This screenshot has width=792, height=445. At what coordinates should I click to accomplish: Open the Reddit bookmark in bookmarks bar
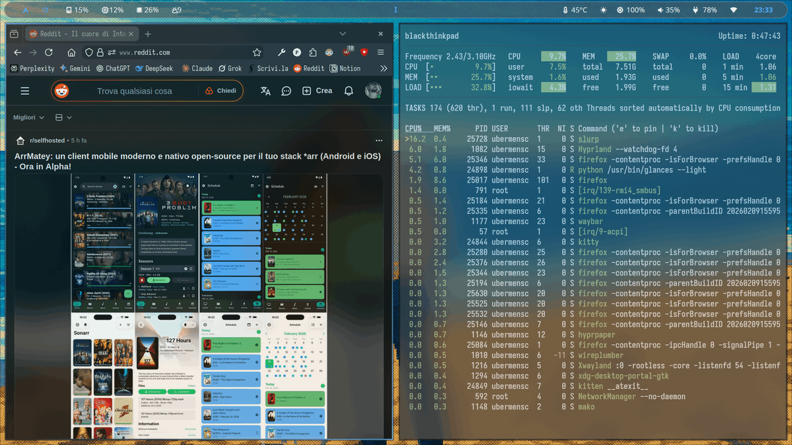(x=309, y=69)
